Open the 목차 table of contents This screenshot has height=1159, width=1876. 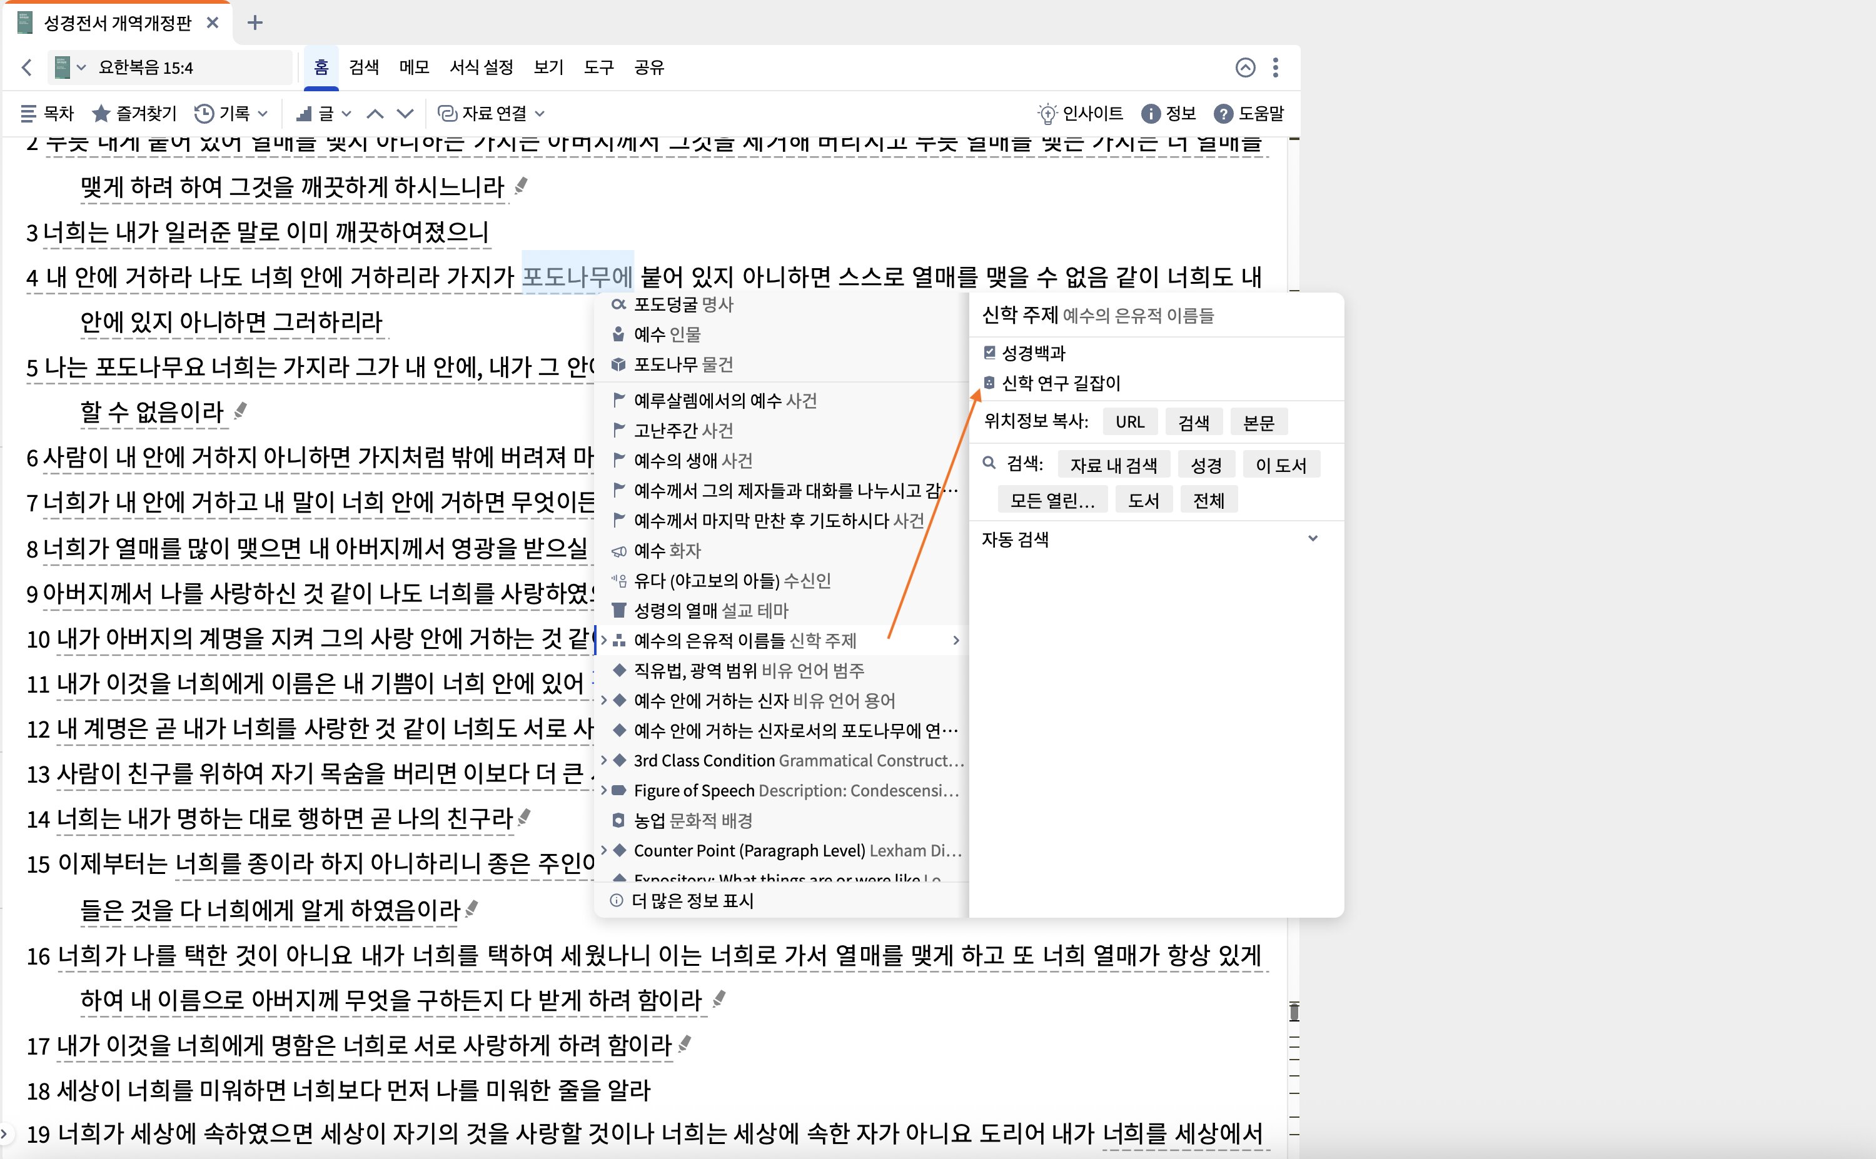tap(47, 113)
